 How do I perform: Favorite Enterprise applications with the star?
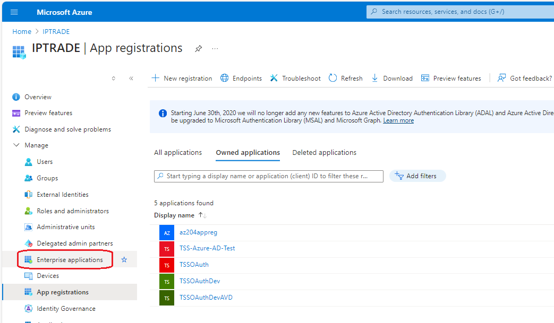124,260
